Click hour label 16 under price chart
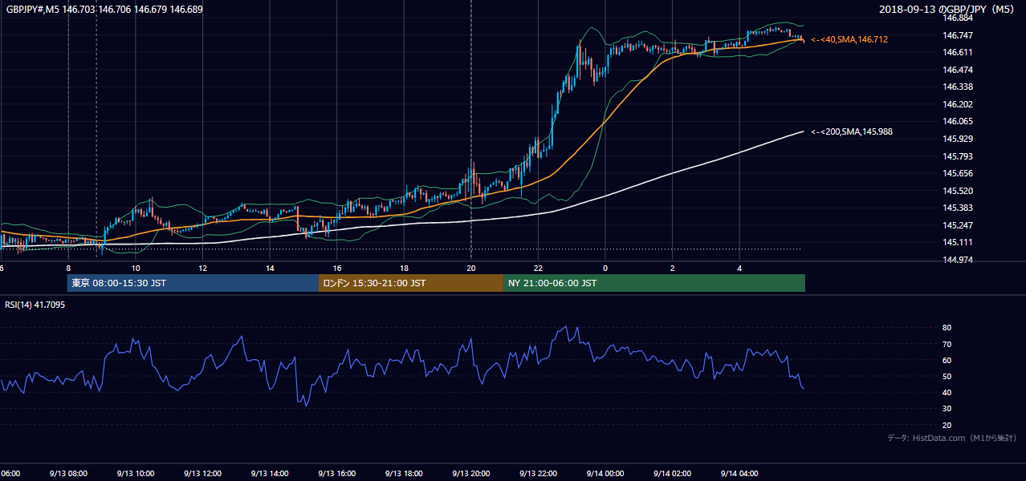This screenshot has height=481, width=1026. 337,269
